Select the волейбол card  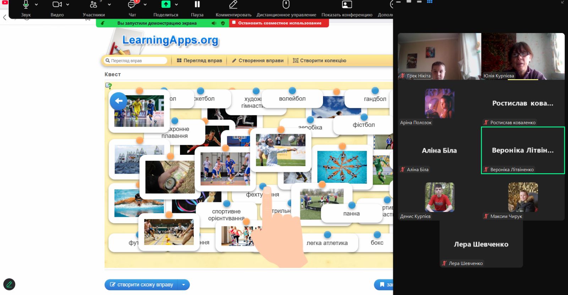(292, 99)
